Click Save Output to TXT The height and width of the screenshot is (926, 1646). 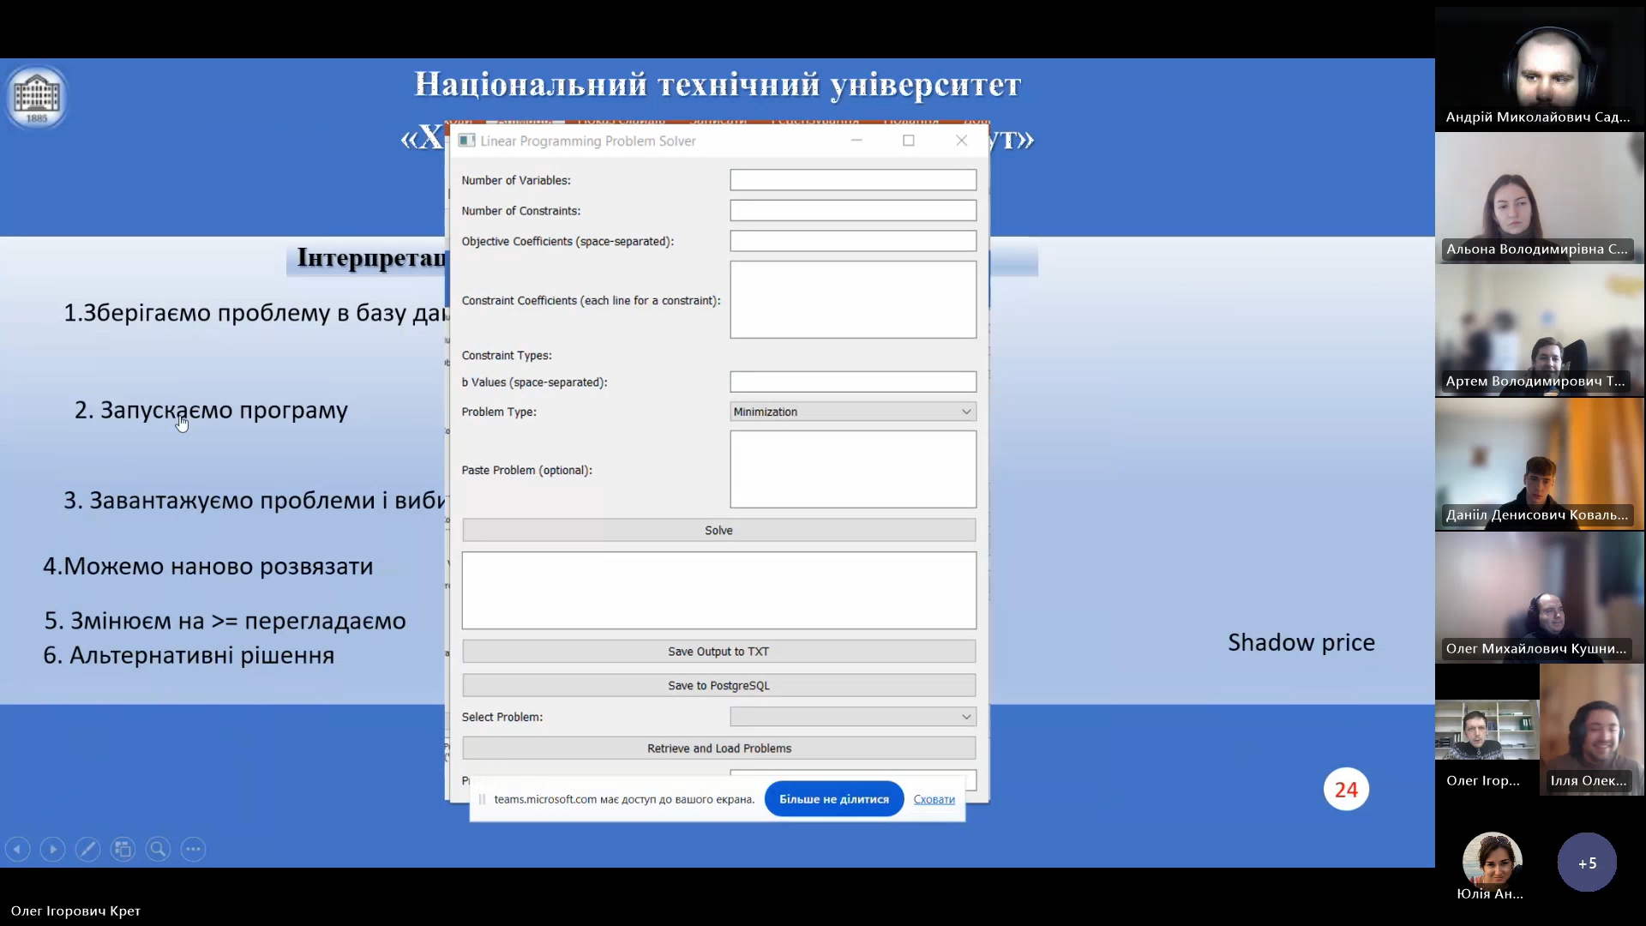[x=718, y=652]
